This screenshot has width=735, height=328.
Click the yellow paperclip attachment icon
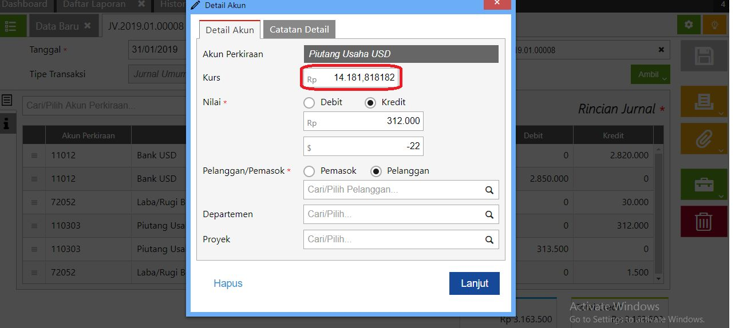tap(703, 138)
